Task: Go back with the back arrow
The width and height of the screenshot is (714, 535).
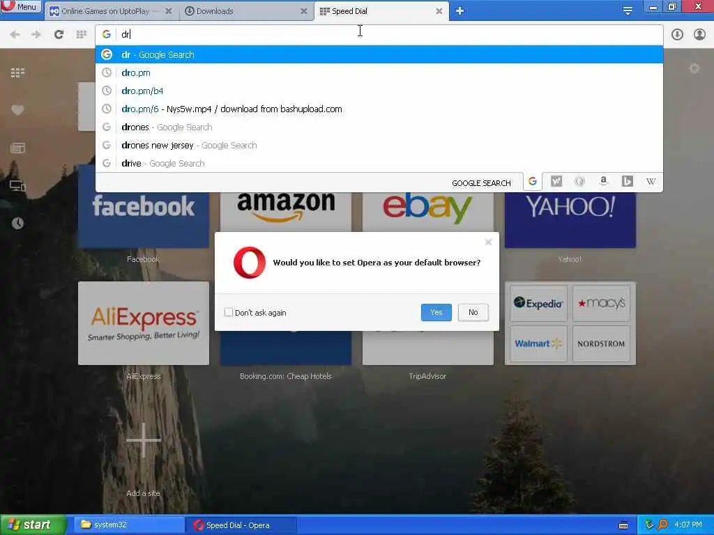Action: coord(15,35)
